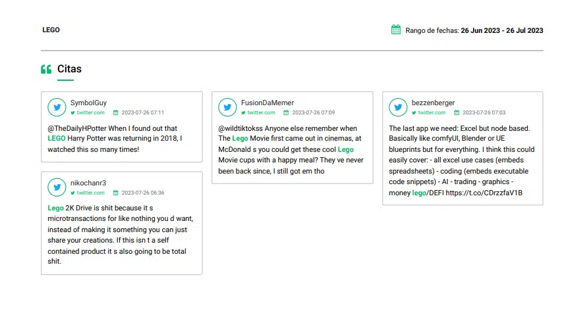Open the https://t.co/CDrzzfaV1B link
The image size is (585, 309).
click(x=484, y=193)
